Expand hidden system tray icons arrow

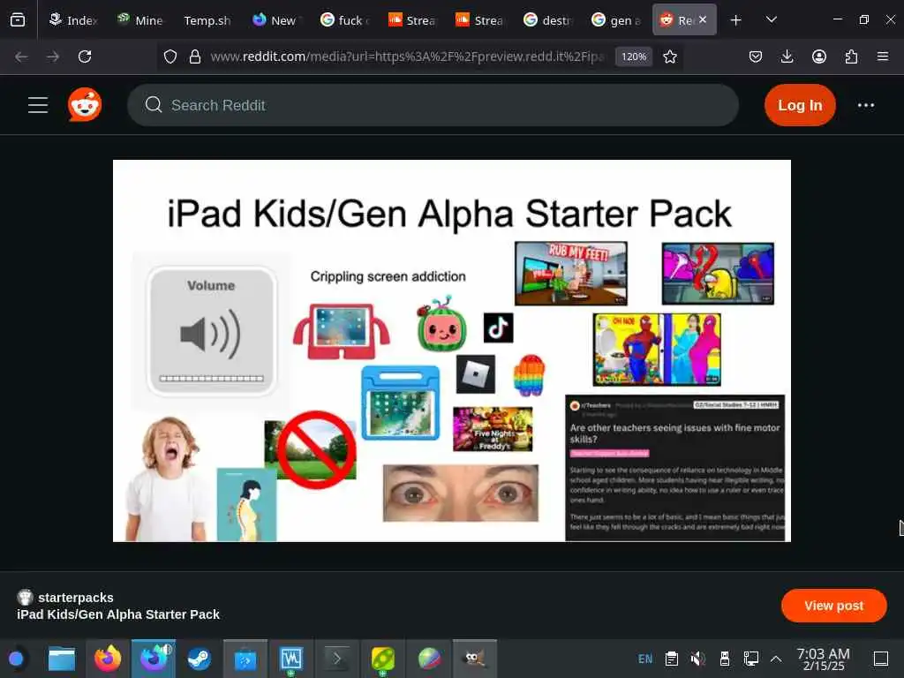coord(776,659)
